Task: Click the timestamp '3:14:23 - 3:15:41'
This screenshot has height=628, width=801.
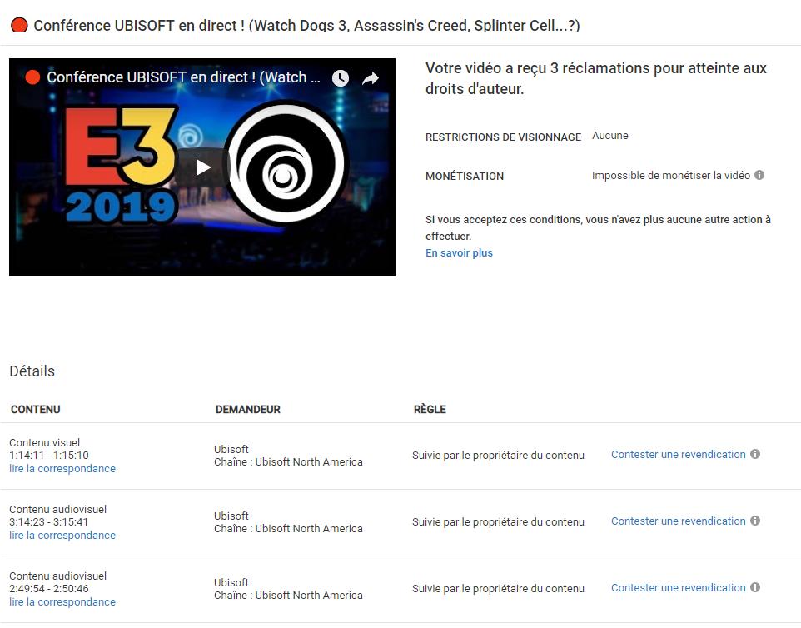Action: 48,521
